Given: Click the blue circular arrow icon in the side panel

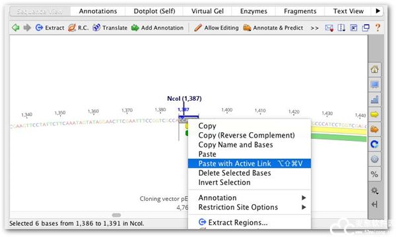Looking at the screenshot, I should (374, 144).
